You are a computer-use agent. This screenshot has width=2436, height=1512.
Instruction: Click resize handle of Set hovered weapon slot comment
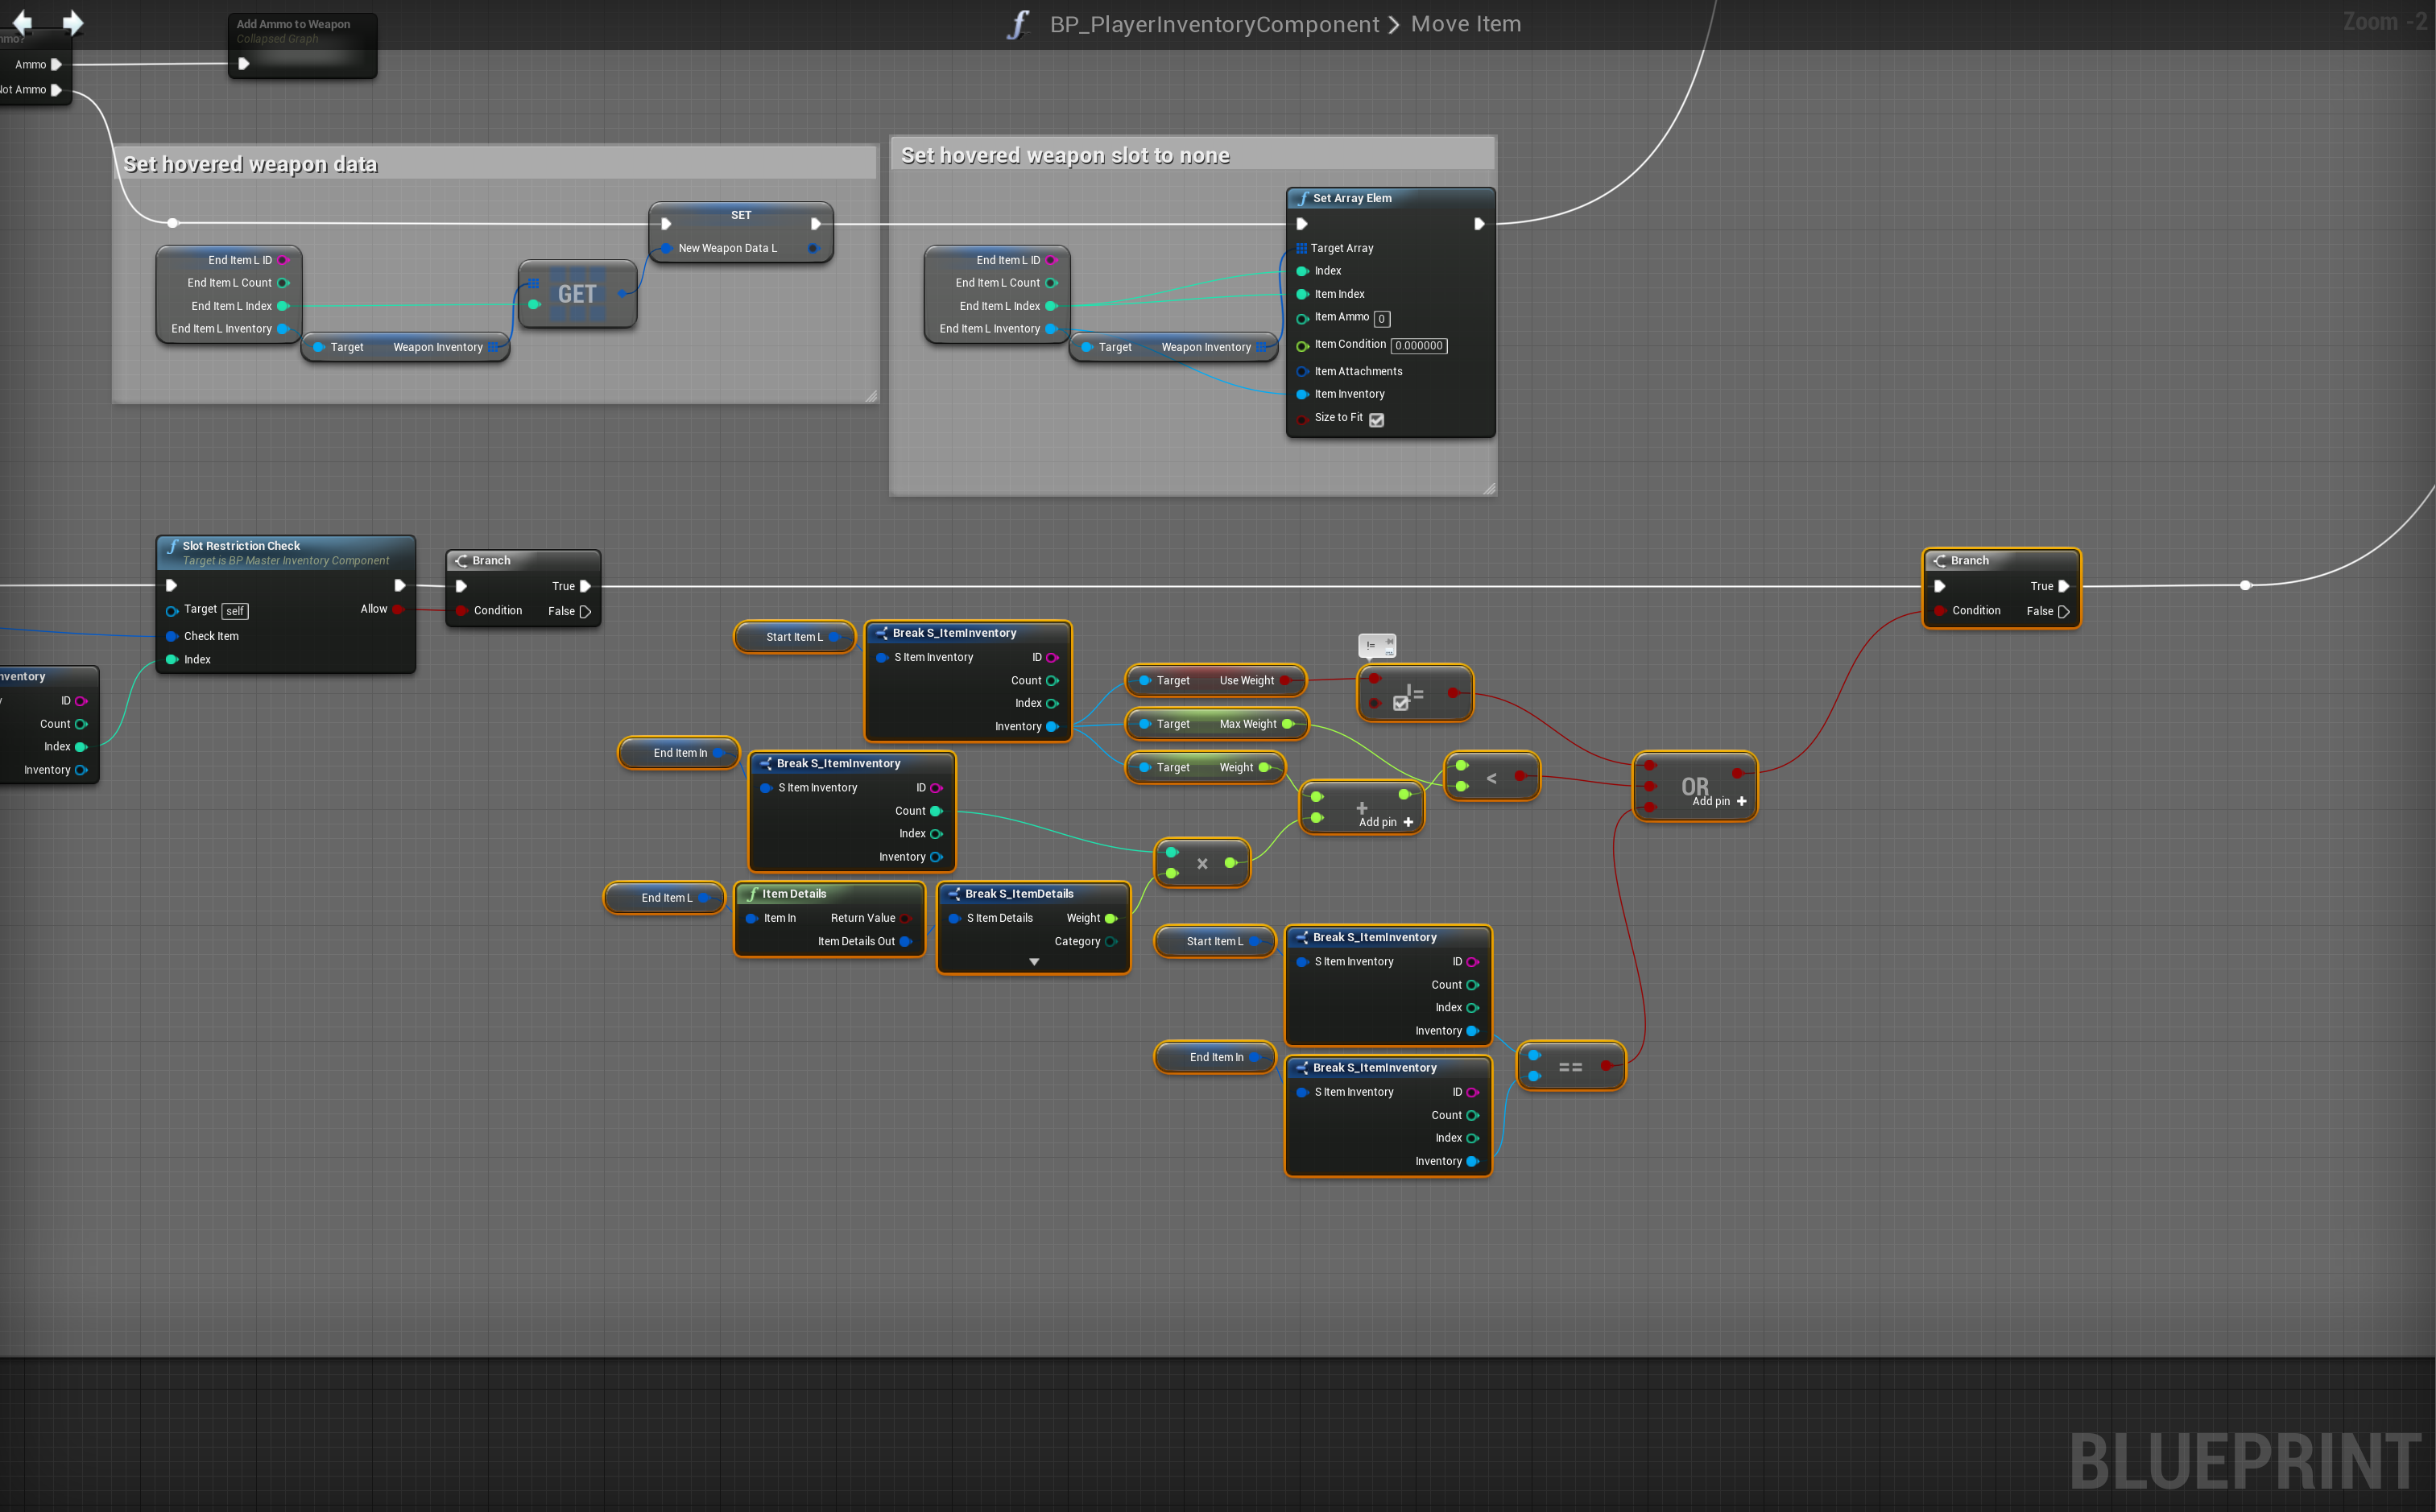[x=1489, y=488]
